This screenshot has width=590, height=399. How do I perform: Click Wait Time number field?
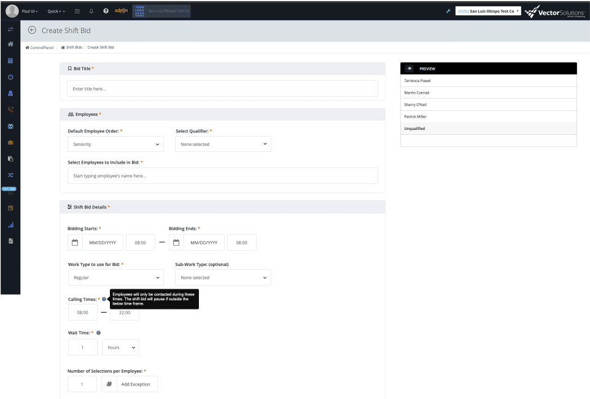coord(83,348)
